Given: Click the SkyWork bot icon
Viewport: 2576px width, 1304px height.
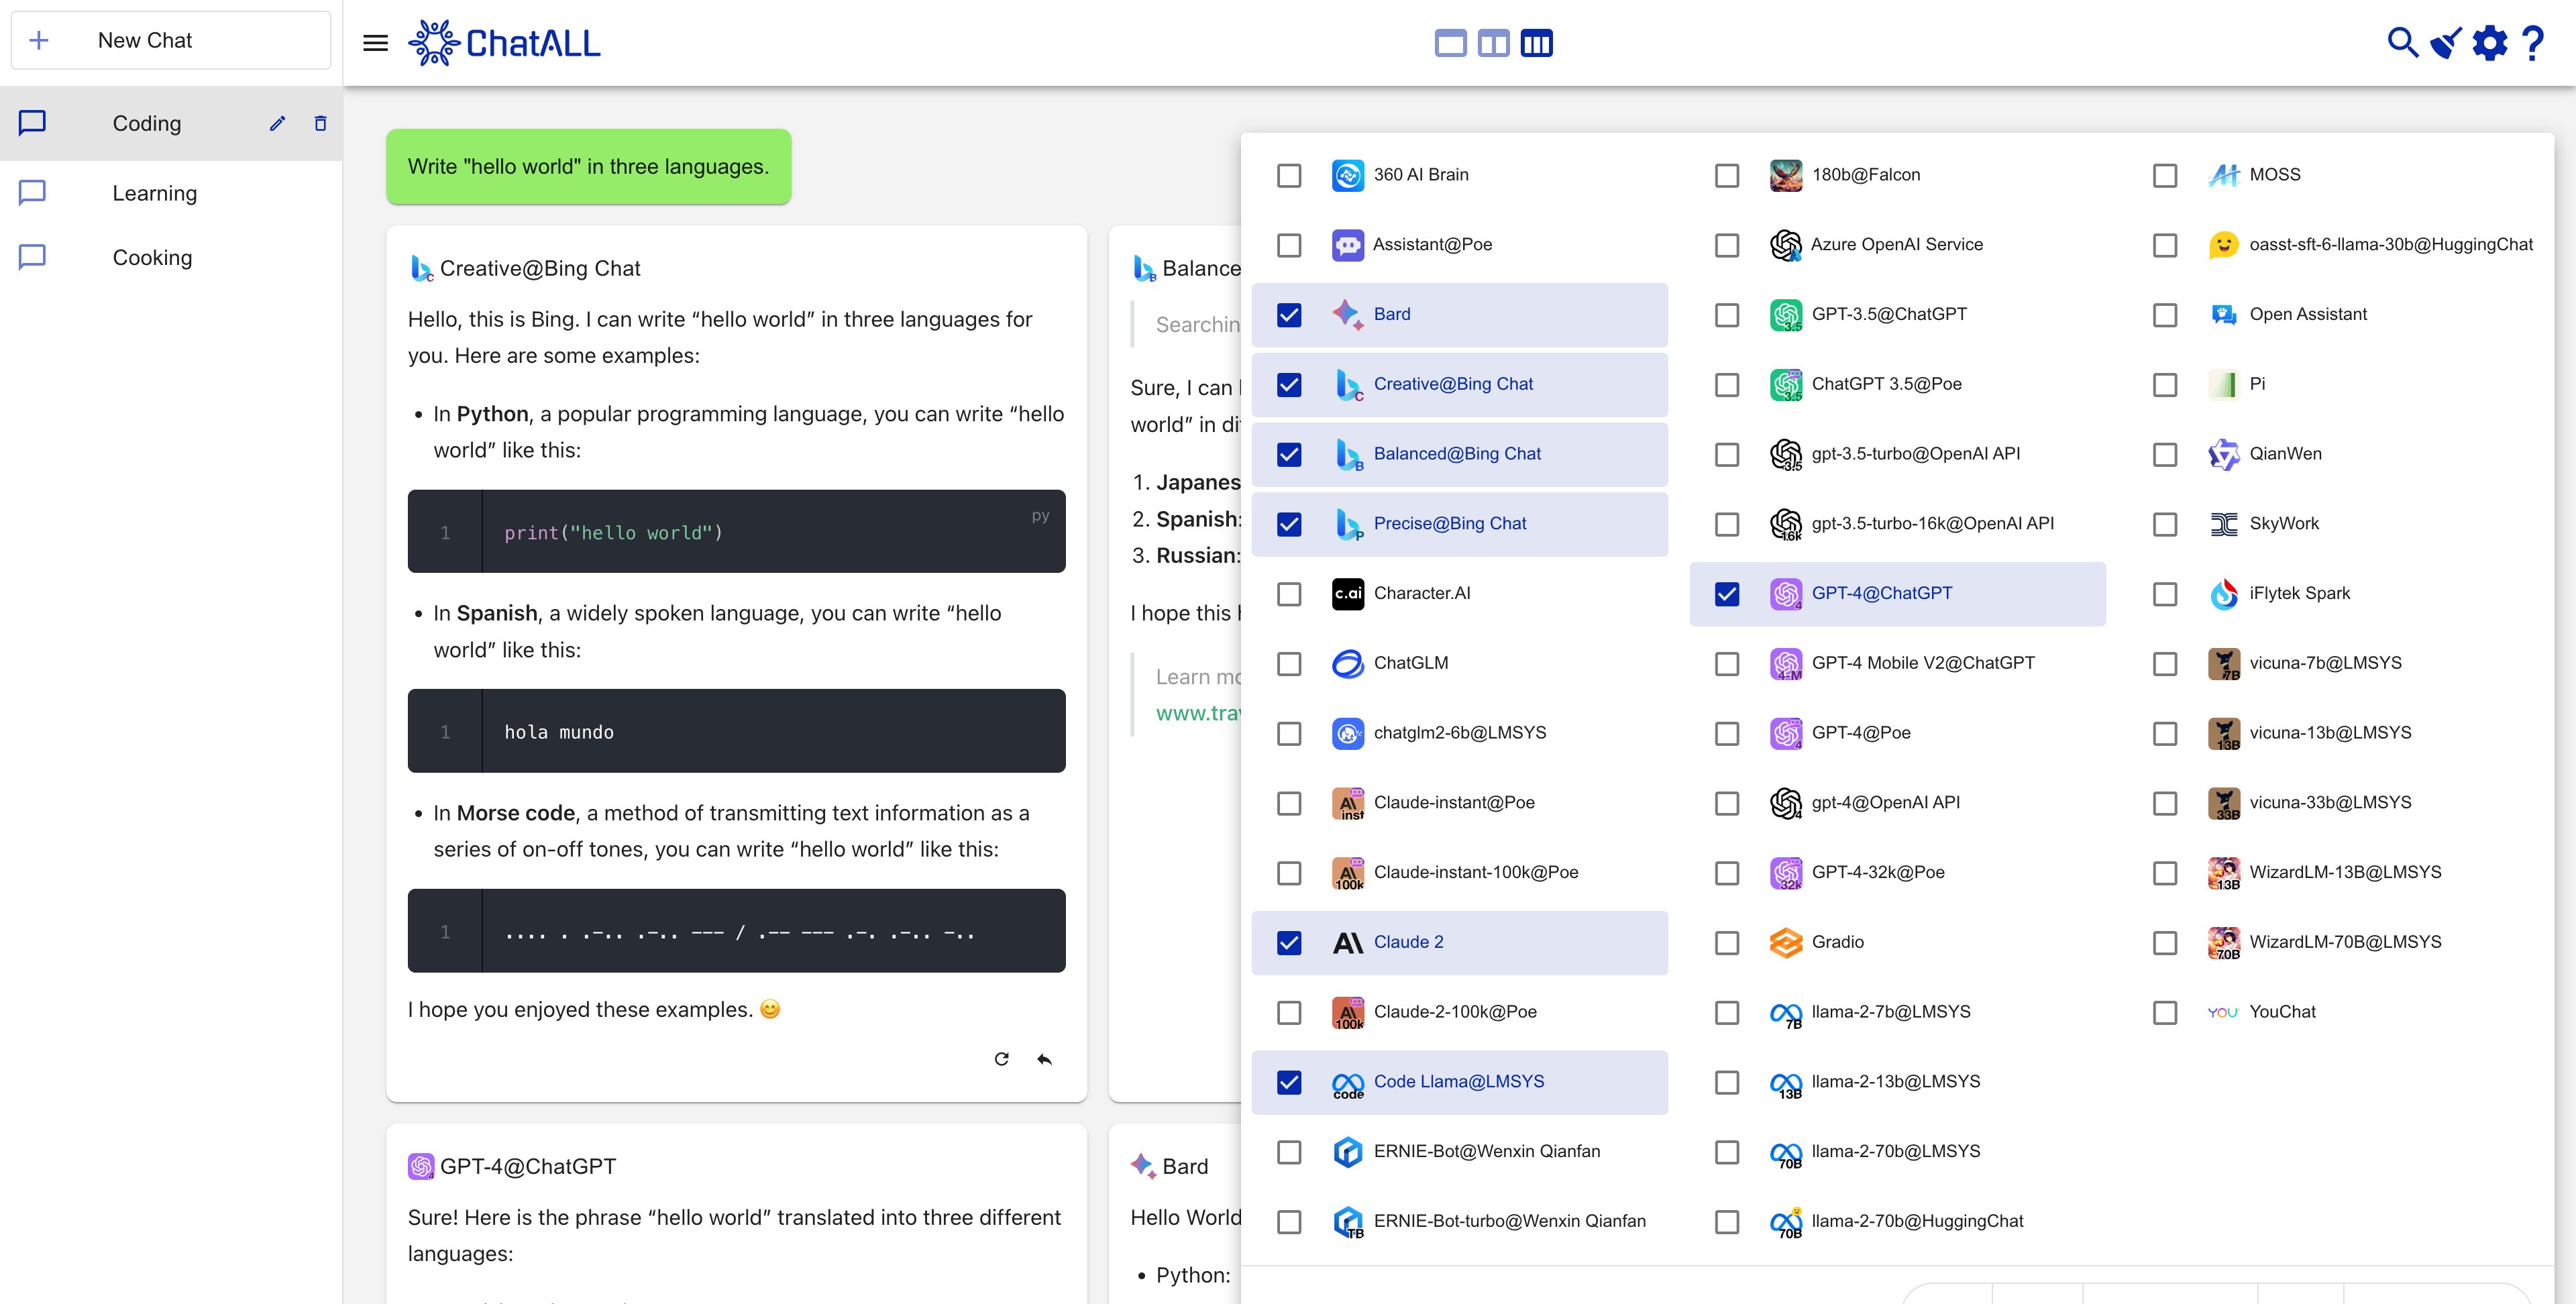Looking at the screenshot, I should (x=2224, y=524).
